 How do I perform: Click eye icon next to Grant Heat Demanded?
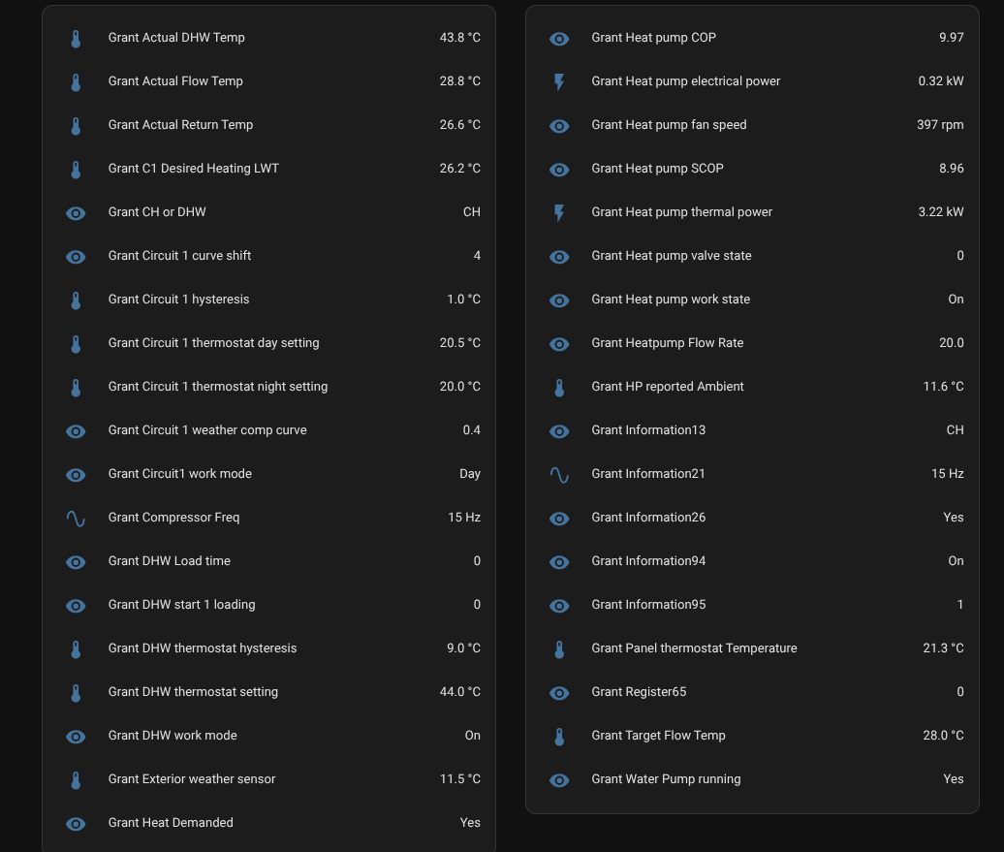coord(76,824)
